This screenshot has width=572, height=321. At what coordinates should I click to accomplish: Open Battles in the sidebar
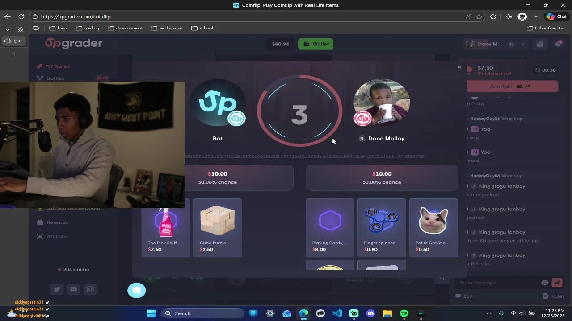[x=55, y=78]
